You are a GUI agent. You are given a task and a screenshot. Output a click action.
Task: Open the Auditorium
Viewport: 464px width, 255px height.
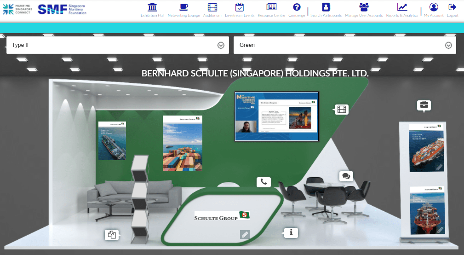click(x=212, y=10)
